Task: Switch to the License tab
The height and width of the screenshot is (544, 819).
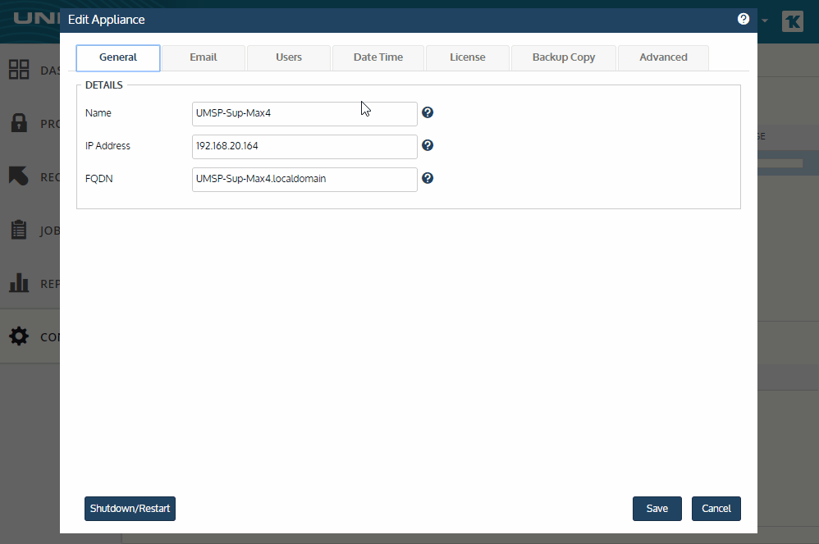Action: pyautogui.click(x=468, y=57)
